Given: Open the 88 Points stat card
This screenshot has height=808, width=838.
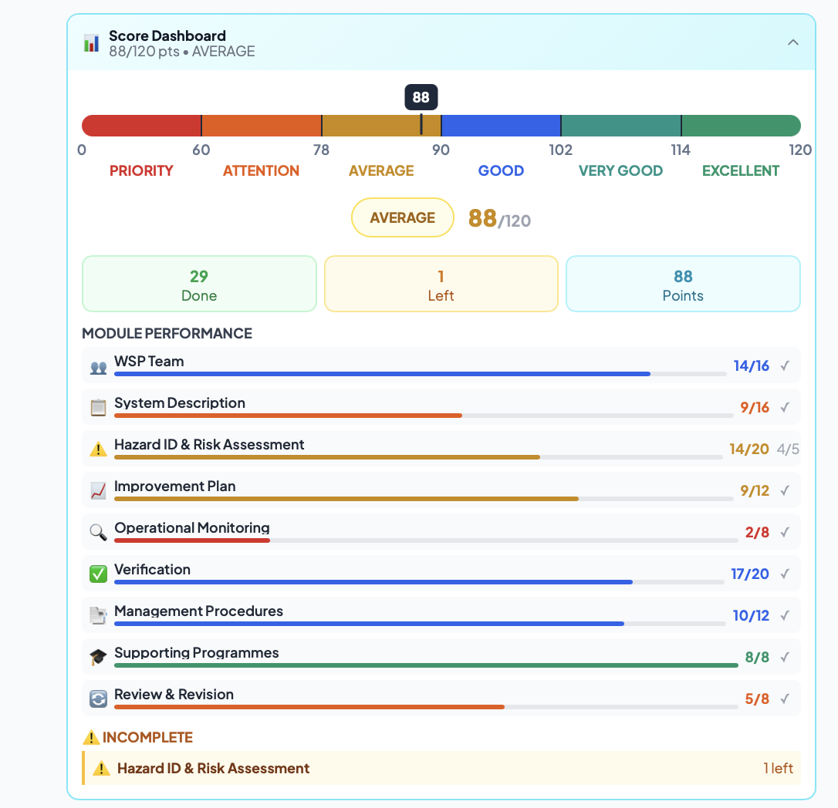Looking at the screenshot, I should pyautogui.click(x=683, y=284).
